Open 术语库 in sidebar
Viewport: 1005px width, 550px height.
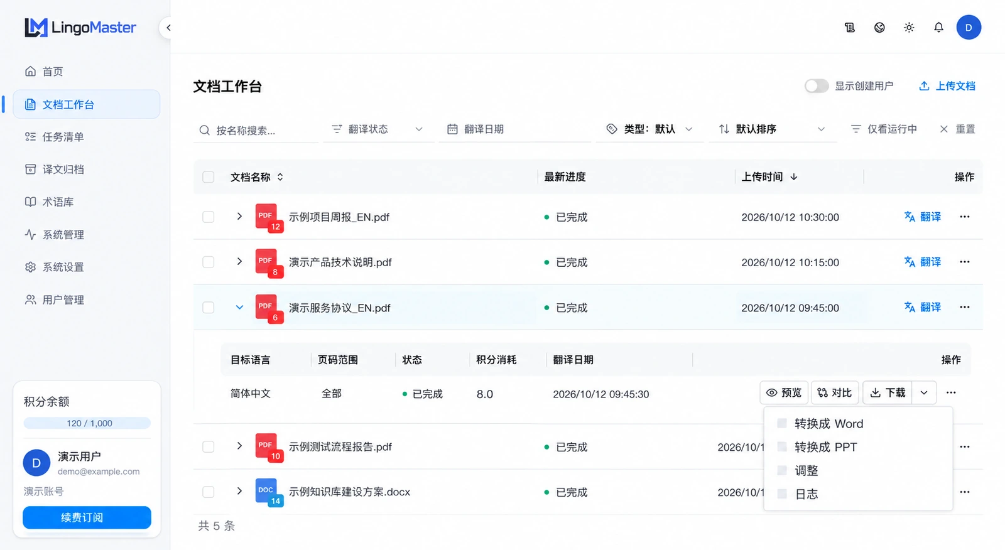click(87, 202)
